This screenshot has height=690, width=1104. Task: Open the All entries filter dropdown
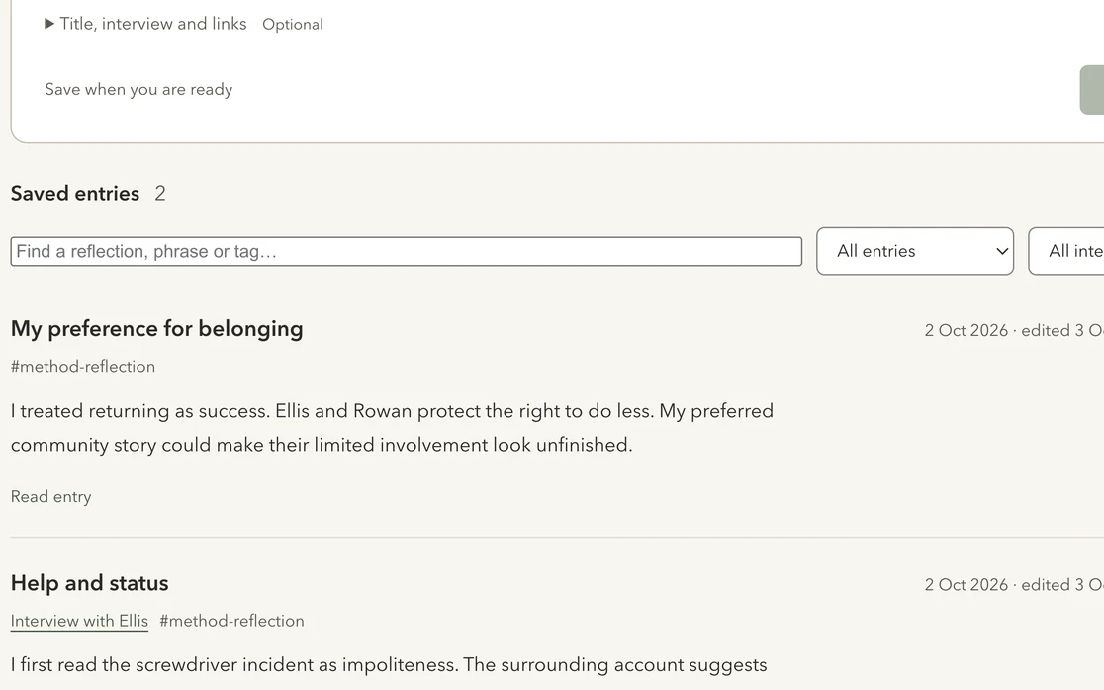tap(915, 251)
